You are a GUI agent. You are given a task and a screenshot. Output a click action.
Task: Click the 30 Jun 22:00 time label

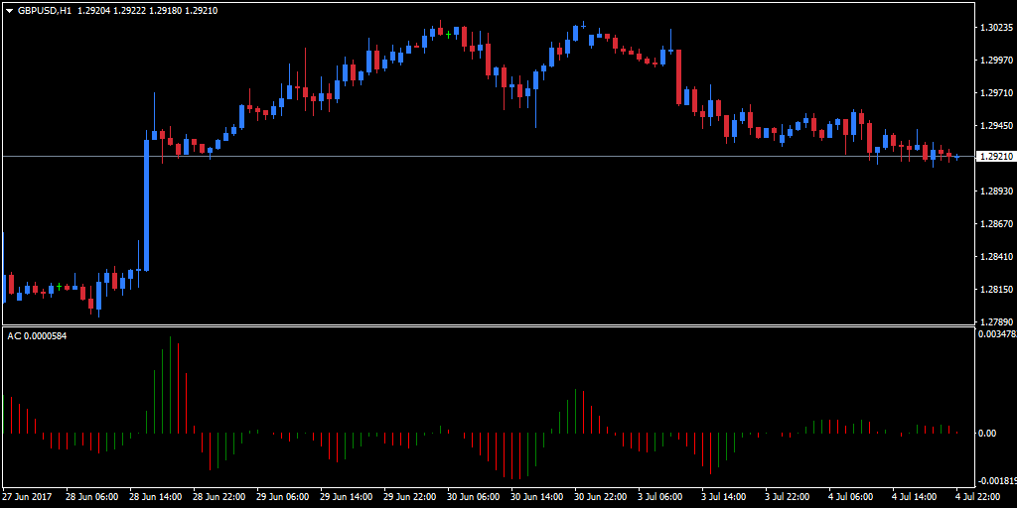tap(601, 497)
